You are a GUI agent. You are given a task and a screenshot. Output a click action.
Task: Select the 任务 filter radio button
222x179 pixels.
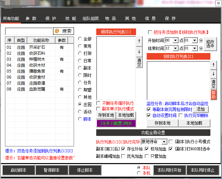pyautogui.click(x=80, y=83)
